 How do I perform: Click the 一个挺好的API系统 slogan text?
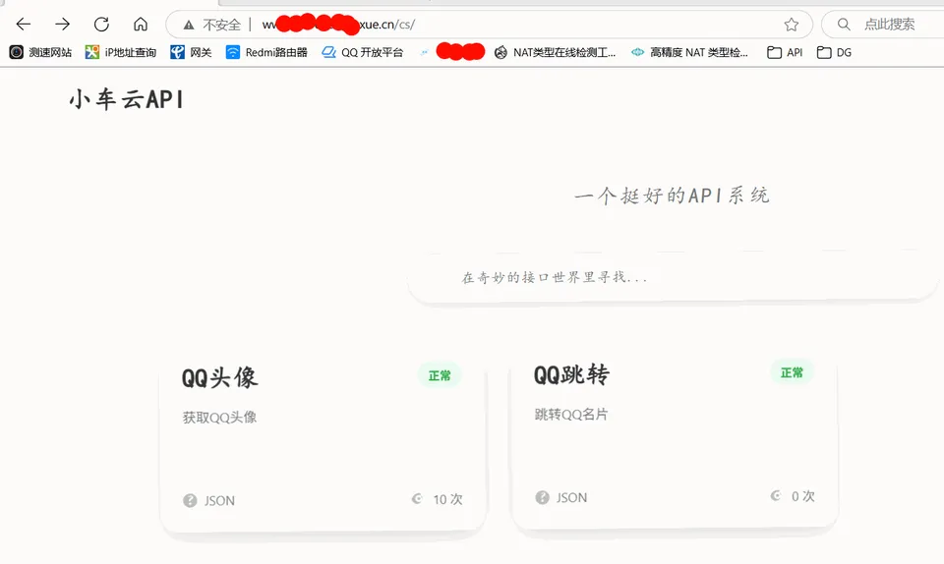pos(672,196)
